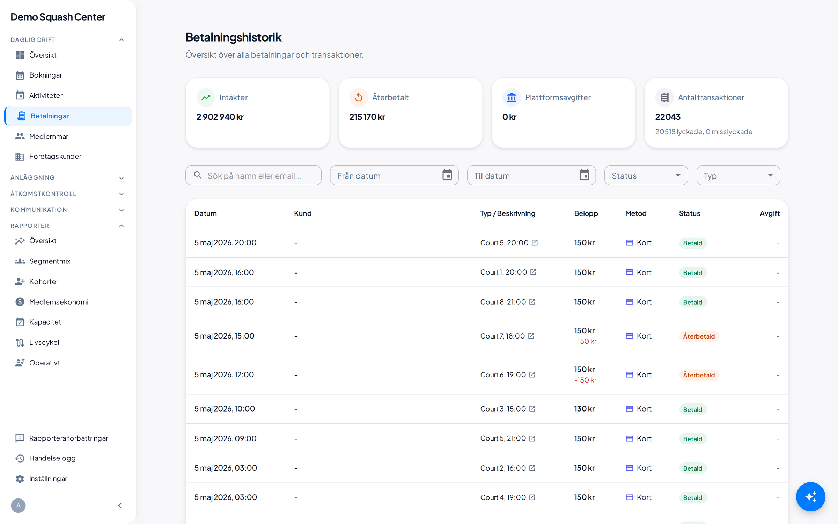Screen dimensions: 838x524
Task: Click Återbetald badge for Court 7, 18:00
Action: [x=699, y=336]
